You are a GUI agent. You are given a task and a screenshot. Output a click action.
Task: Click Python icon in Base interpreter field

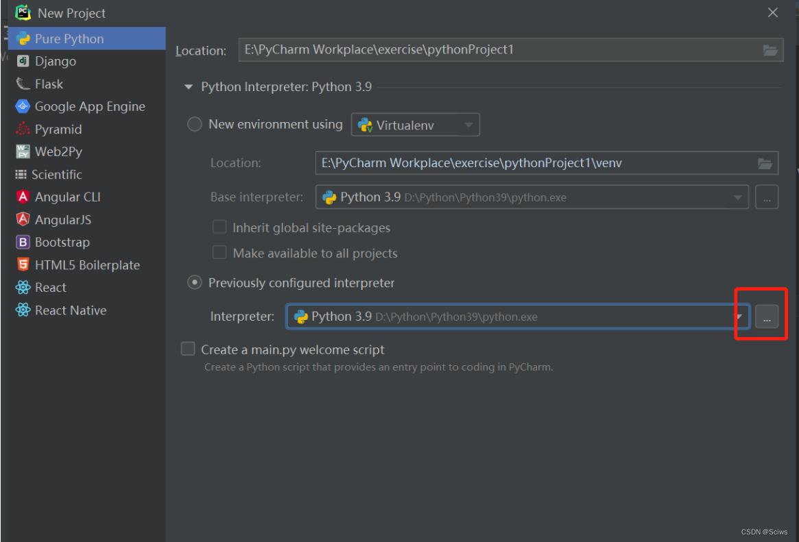coord(329,197)
